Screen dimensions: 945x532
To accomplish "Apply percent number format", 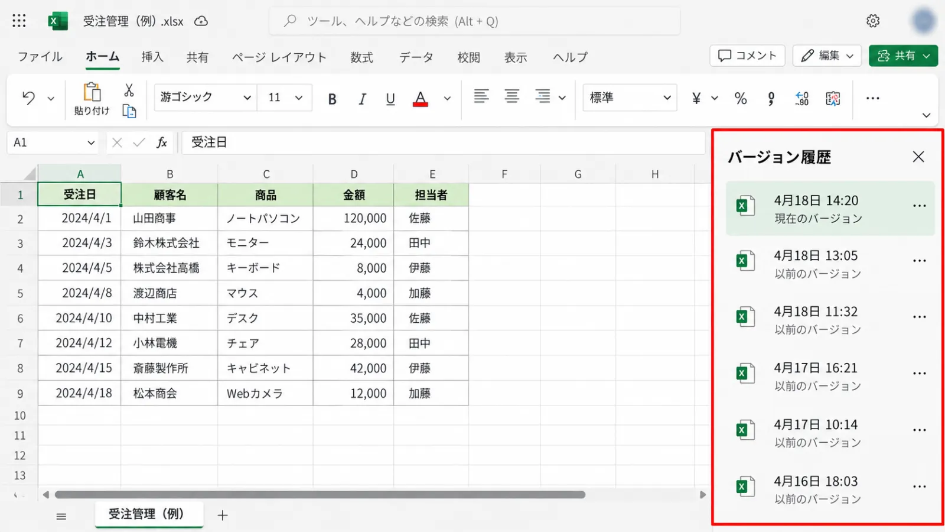I will 741,98.
